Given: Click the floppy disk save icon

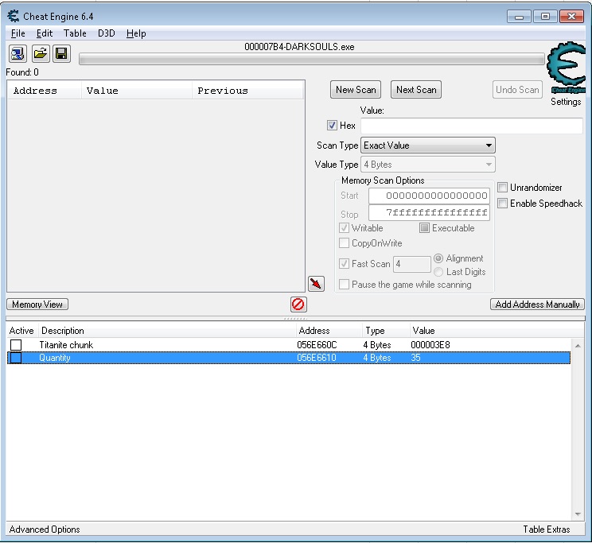Looking at the screenshot, I should [x=61, y=53].
